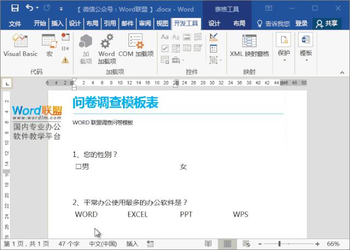Click the WPS option text
The image size is (350, 250).
click(241, 214)
